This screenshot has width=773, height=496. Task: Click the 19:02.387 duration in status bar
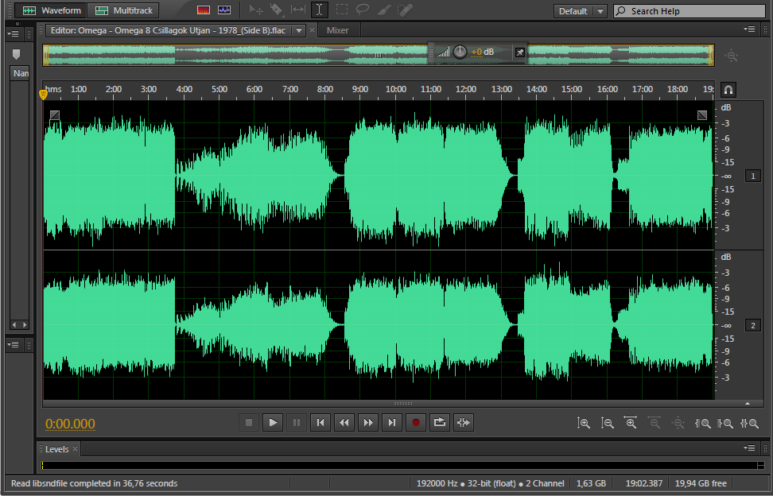pos(644,484)
